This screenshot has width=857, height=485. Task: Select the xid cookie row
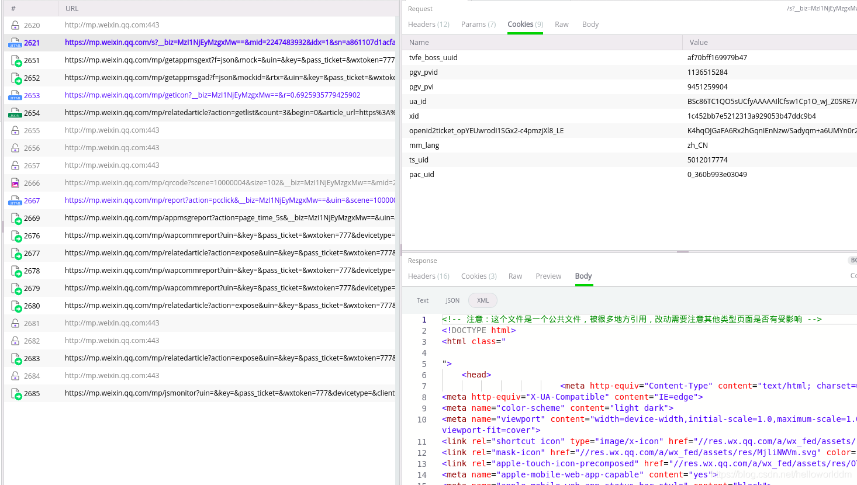click(630, 116)
